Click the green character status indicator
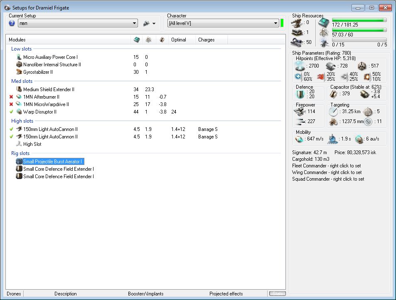Viewport: 396px width, 300px height. click(x=282, y=23)
